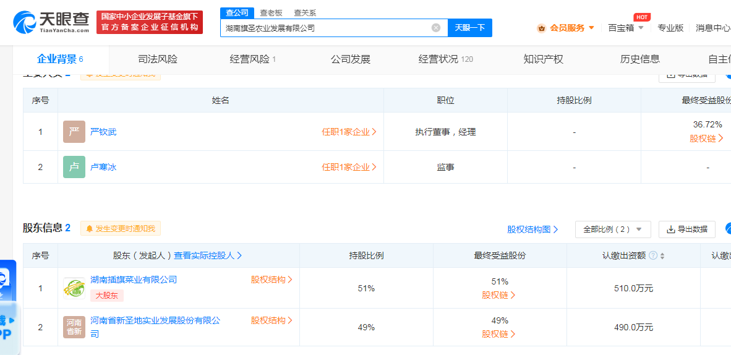Open the 会员服务 dropdown

(x=572, y=28)
